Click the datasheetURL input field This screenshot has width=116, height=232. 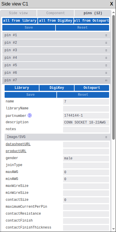tap(86, 145)
